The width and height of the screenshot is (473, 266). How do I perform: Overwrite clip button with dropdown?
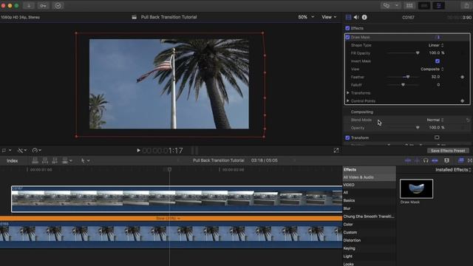pos(67,160)
